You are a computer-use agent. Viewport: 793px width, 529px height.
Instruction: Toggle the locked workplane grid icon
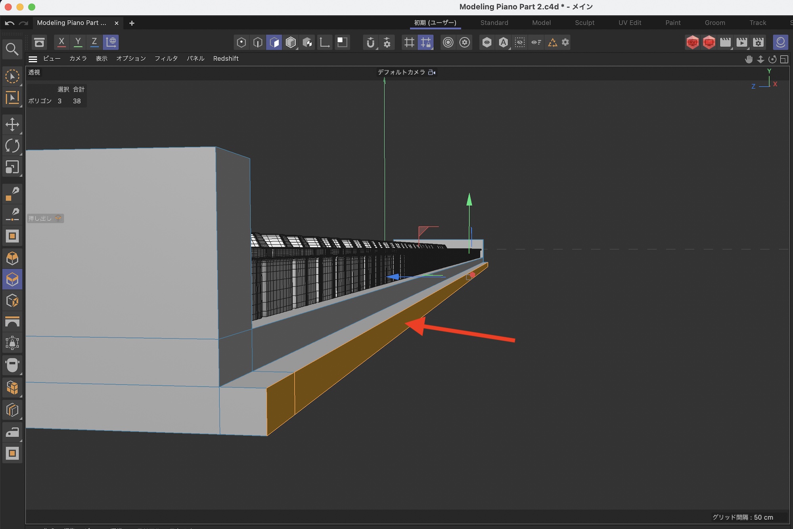point(425,42)
